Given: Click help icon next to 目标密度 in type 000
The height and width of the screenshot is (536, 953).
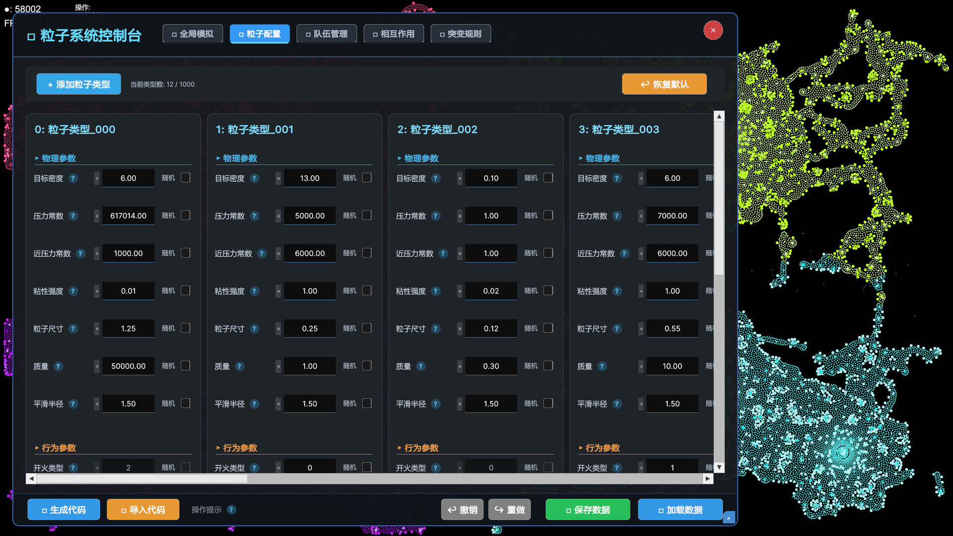Looking at the screenshot, I should click(x=73, y=178).
